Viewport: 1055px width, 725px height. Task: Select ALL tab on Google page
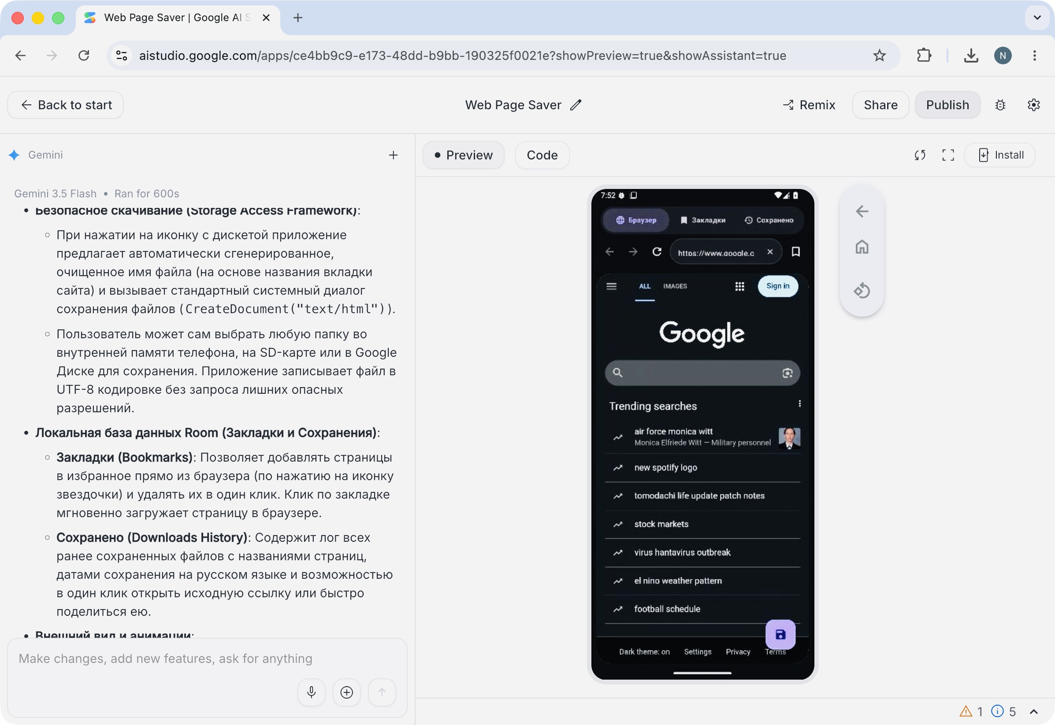[645, 286]
